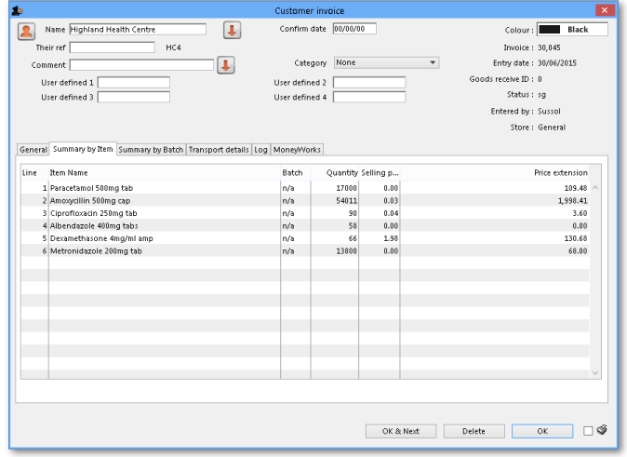Select the Amoxycillin 500mg cap row
Screen dimensions: 627x457
[90, 200]
